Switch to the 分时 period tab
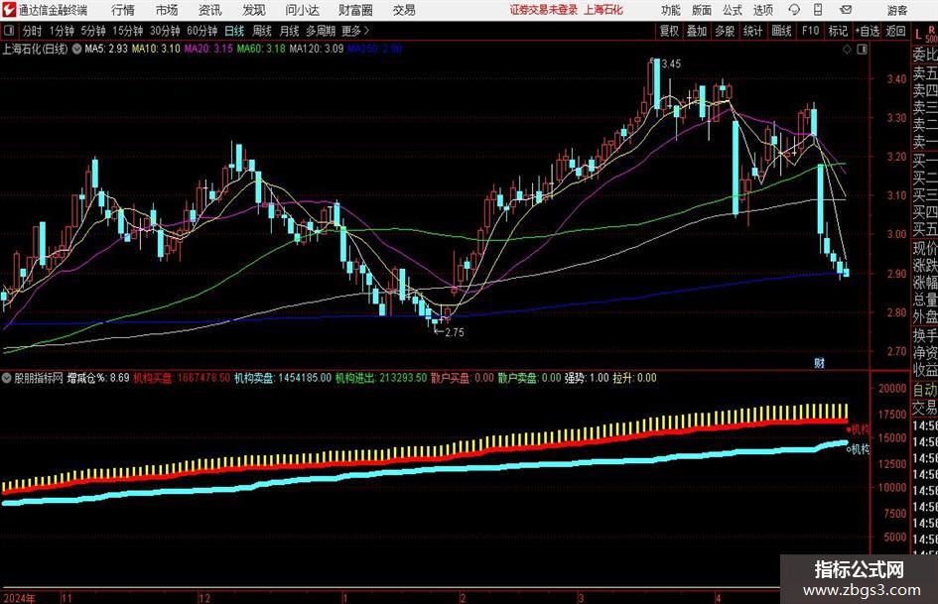This screenshot has height=604, width=938. pyautogui.click(x=33, y=31)
